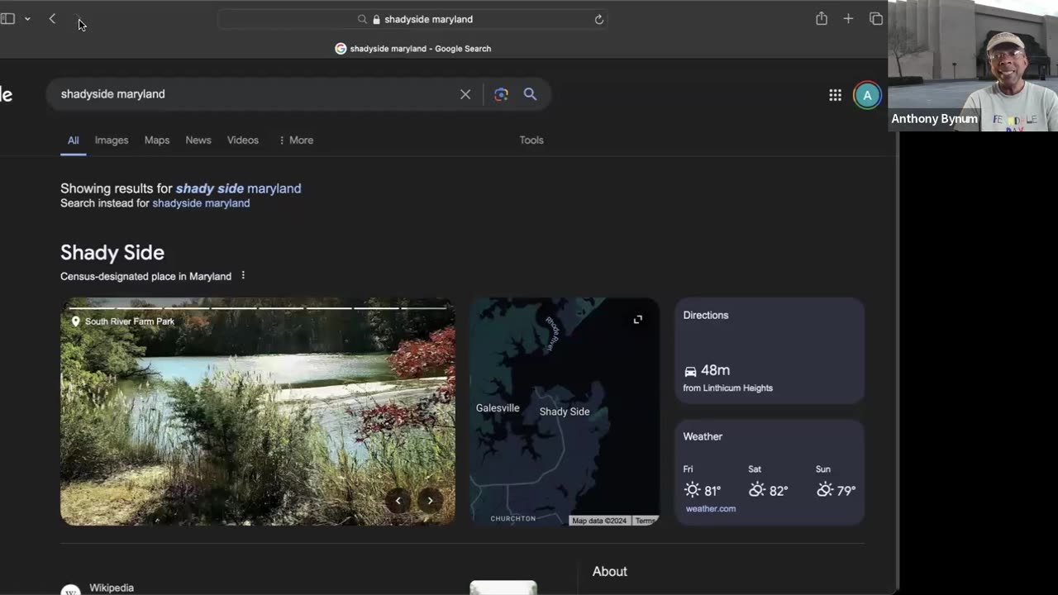Submit search with the magnifying glass icon
The image size is (1058, 595).
[x=530, y=94]
